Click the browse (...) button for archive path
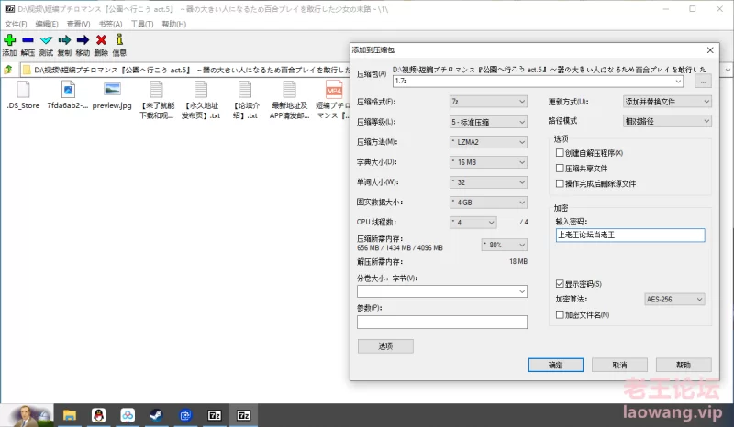 click(x=703, y=81)
